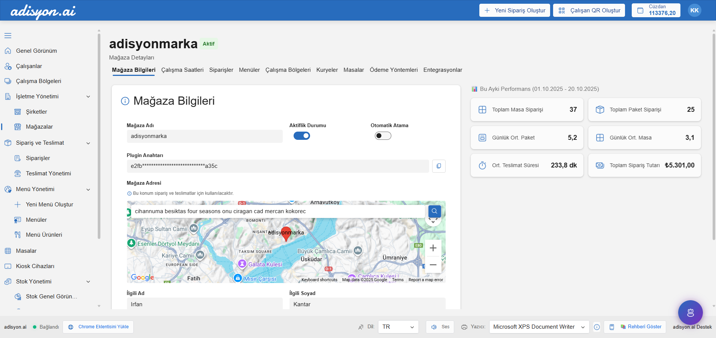The height and width of the screenshot is (338, 716).
Task: Zoom out on the map
Action: (x=433, y=265)
